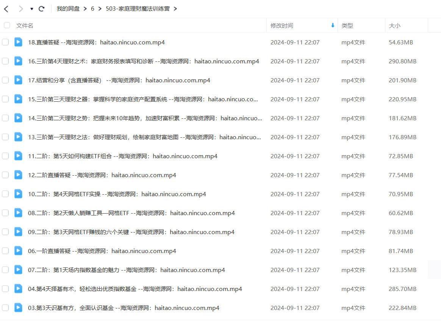Toggle the select-all checkbox in the header
Viewport: 441px width, 324px height.
[x=7, y=25]
